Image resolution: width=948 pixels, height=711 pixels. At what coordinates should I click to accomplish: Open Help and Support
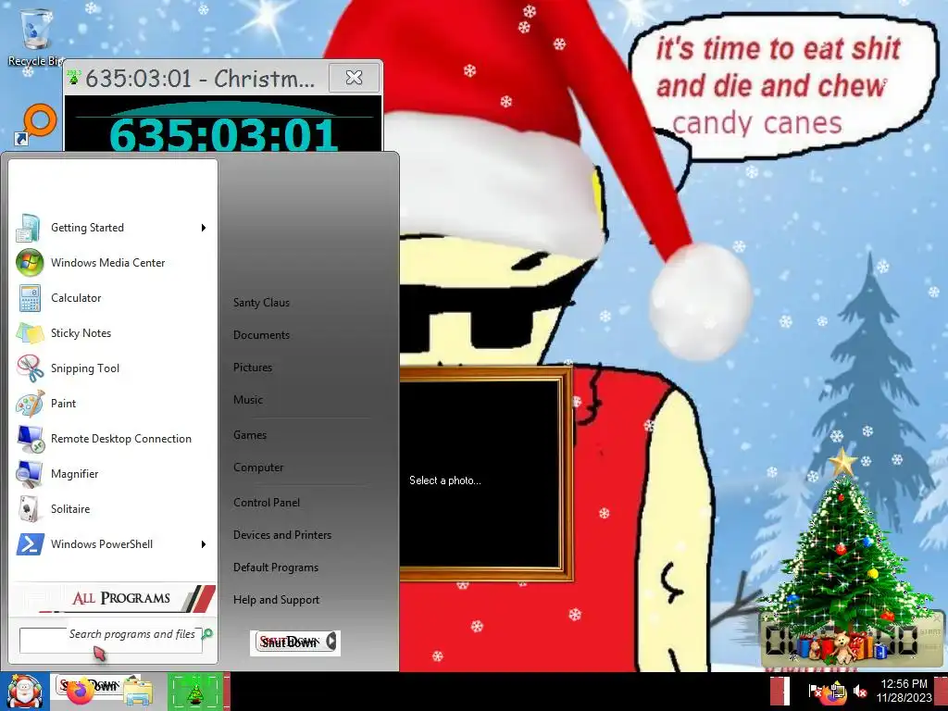(x=276, y=600)
